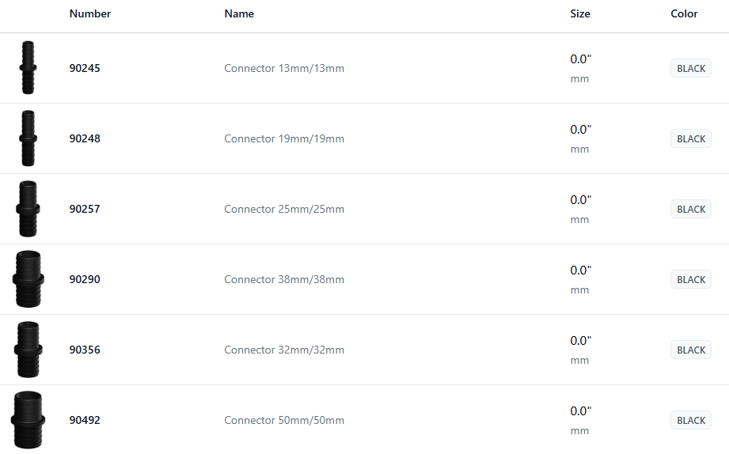Select the 90492 connector picture
This screenshot has height=454, width=729.
point(28,420)
